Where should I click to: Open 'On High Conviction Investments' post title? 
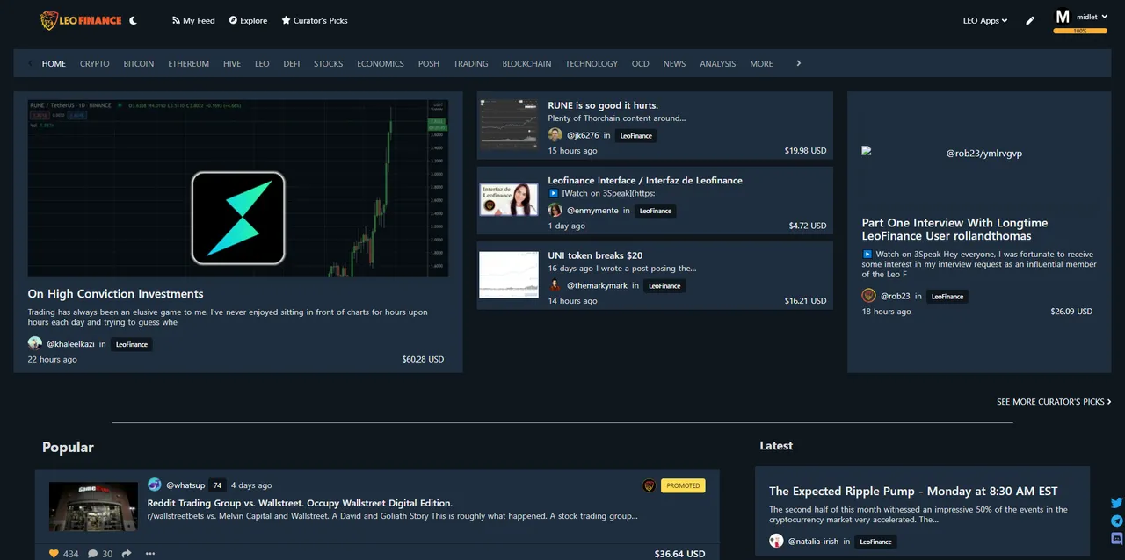pos(115,294)
